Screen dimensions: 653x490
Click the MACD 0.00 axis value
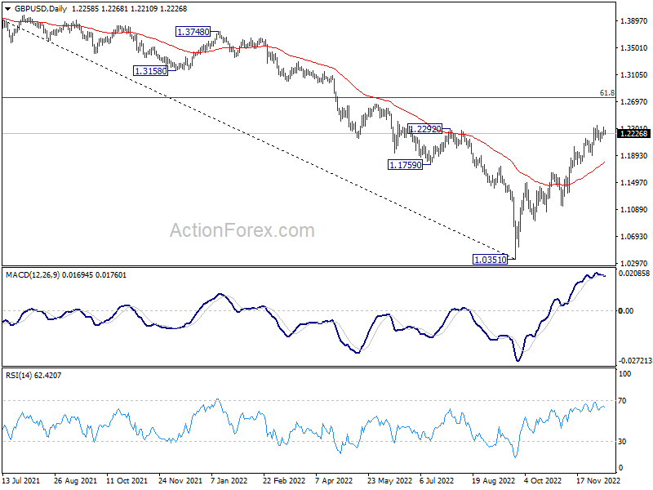tap(627, 311)
